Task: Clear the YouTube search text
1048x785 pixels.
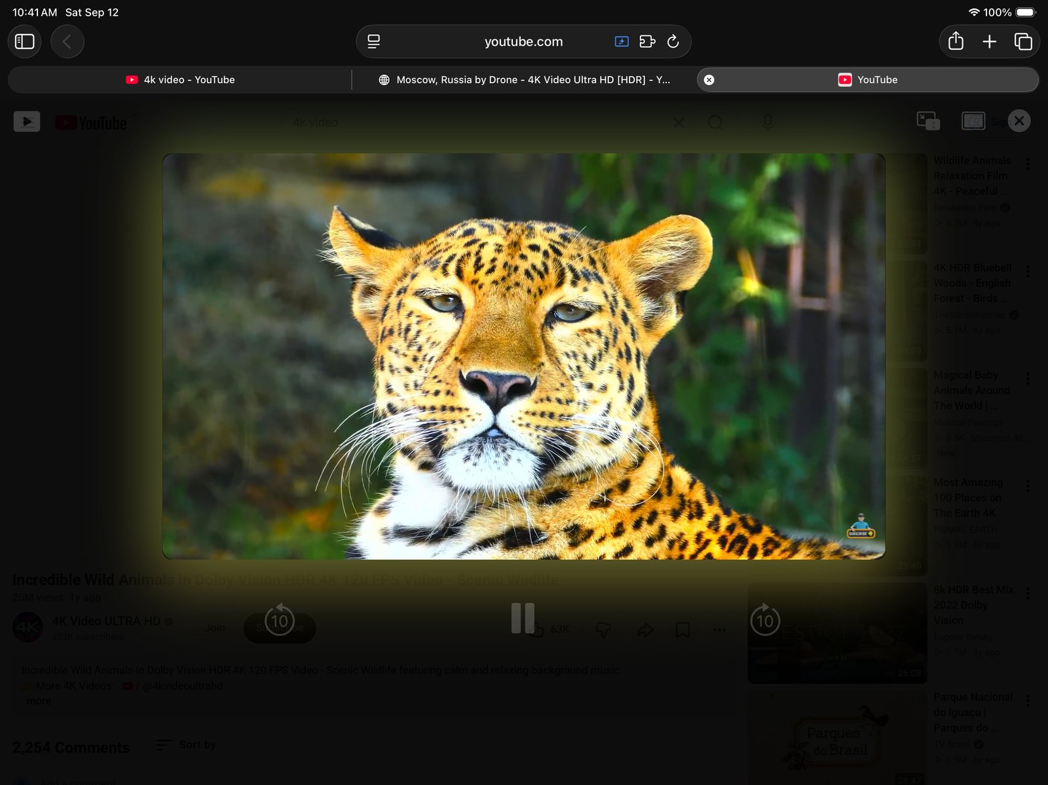Action: (x=679, y=122)
